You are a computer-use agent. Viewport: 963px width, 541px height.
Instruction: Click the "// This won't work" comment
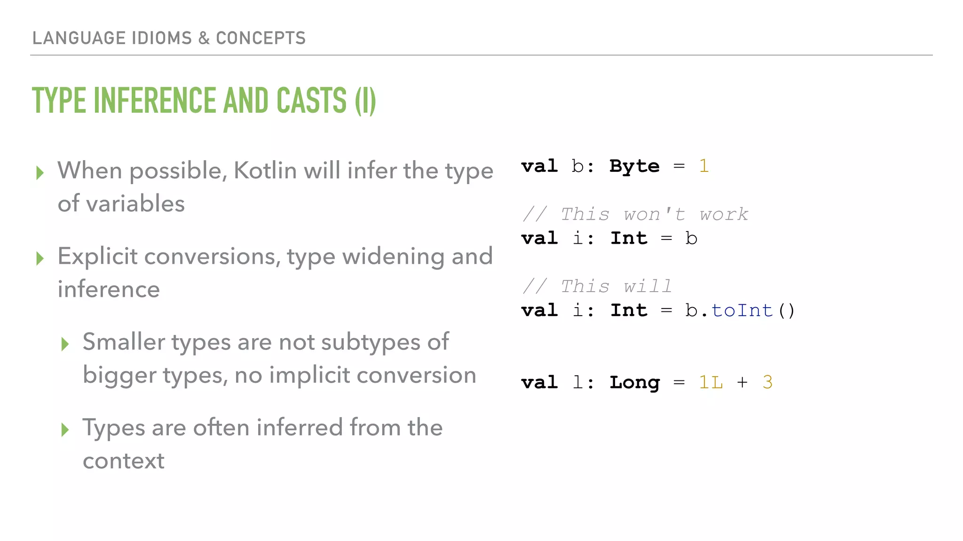(x=635, y=215)
